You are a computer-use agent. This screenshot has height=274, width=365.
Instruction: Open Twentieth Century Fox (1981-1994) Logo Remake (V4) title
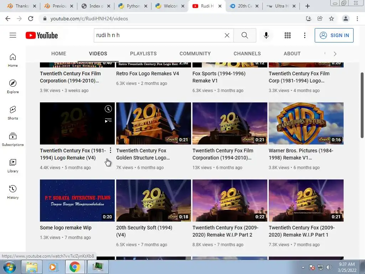73,154
